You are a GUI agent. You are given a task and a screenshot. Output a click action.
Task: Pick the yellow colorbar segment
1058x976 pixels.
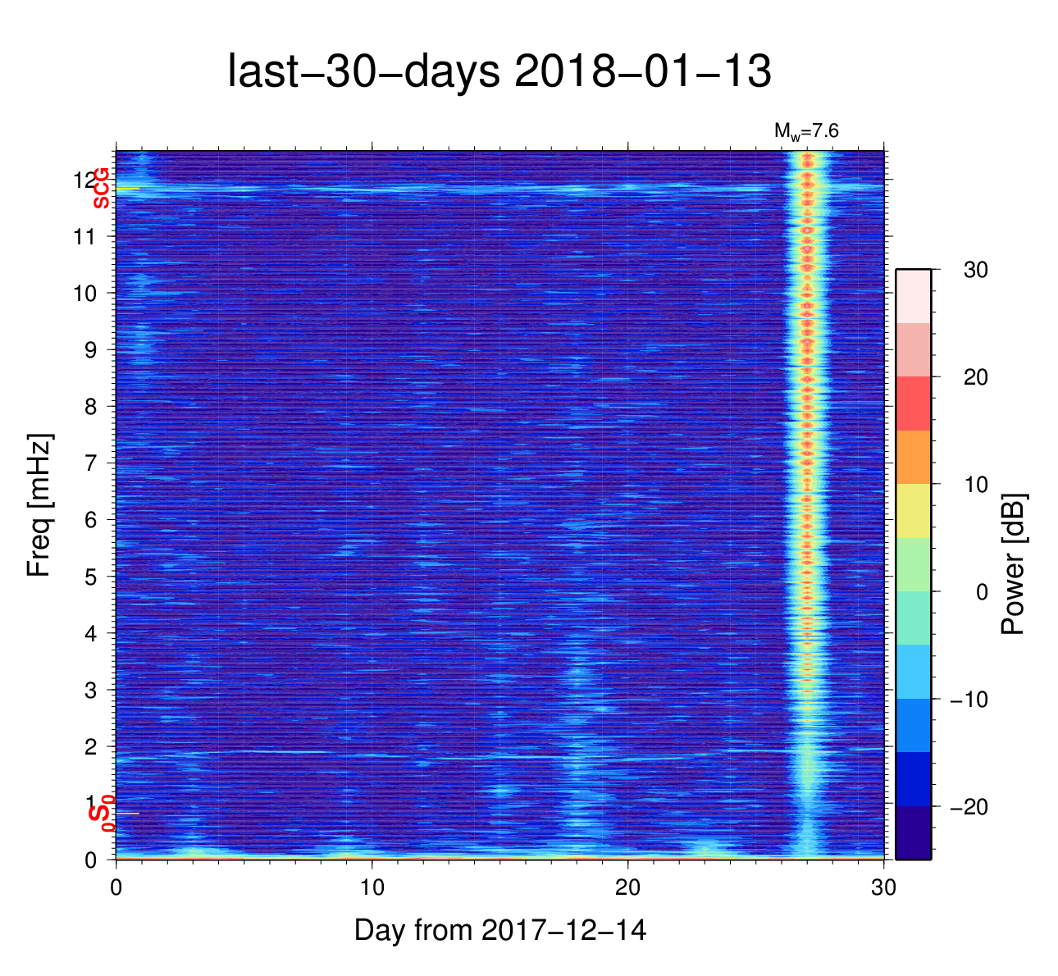click(x=913, y=510)
